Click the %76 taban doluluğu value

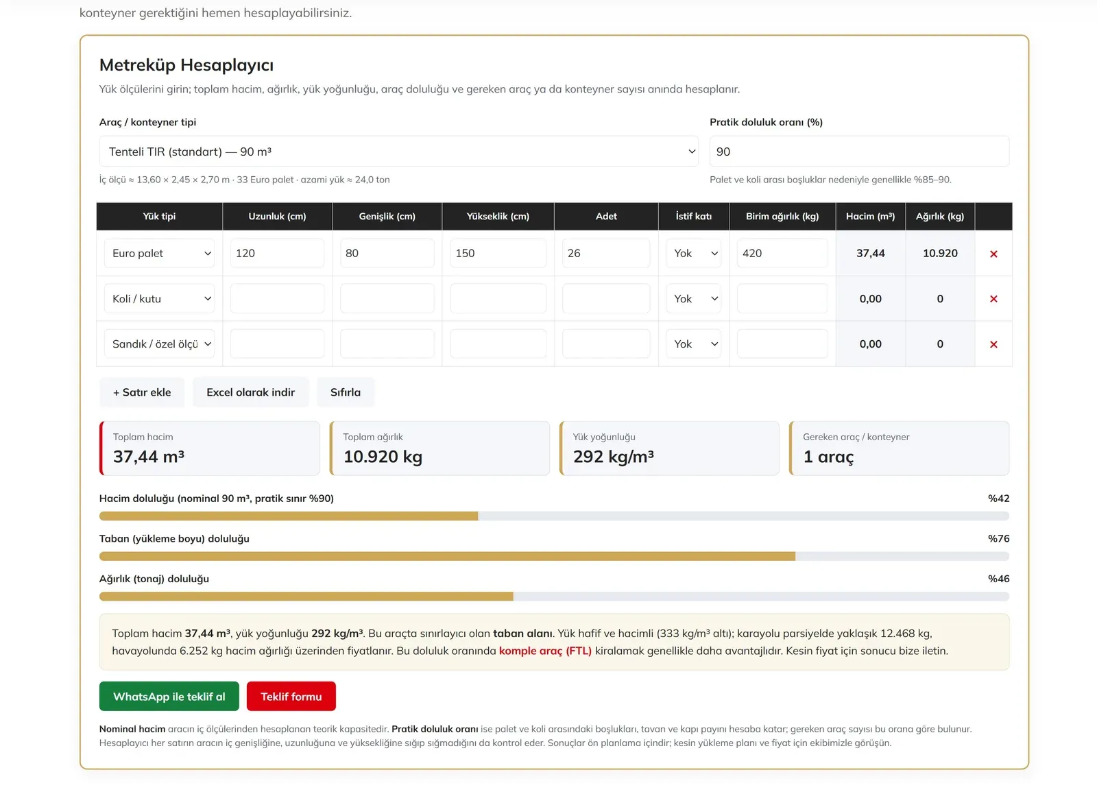998,539
